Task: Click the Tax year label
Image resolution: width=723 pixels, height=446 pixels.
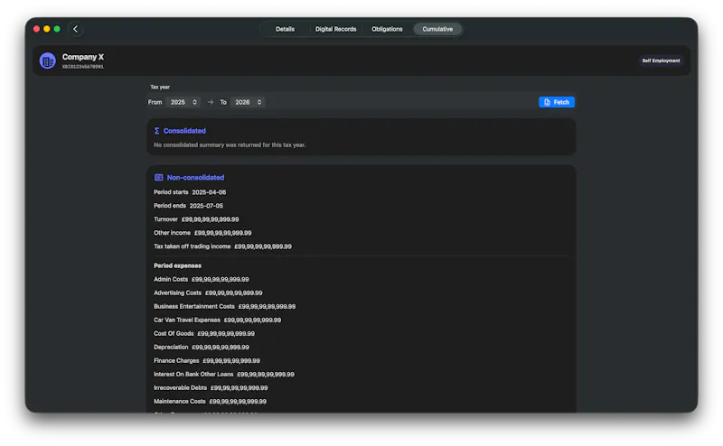Action: click(x=160, y=87)
